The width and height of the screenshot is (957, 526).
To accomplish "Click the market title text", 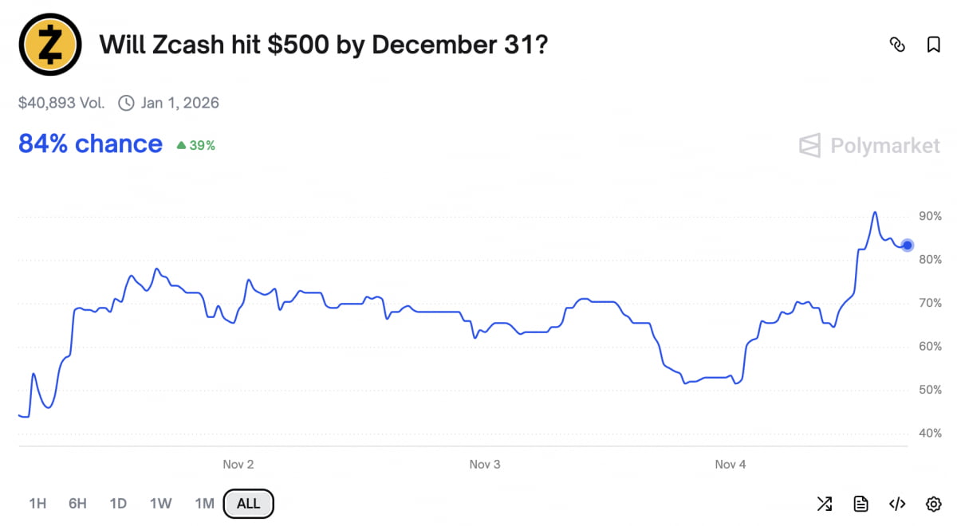I will point(323,45).
